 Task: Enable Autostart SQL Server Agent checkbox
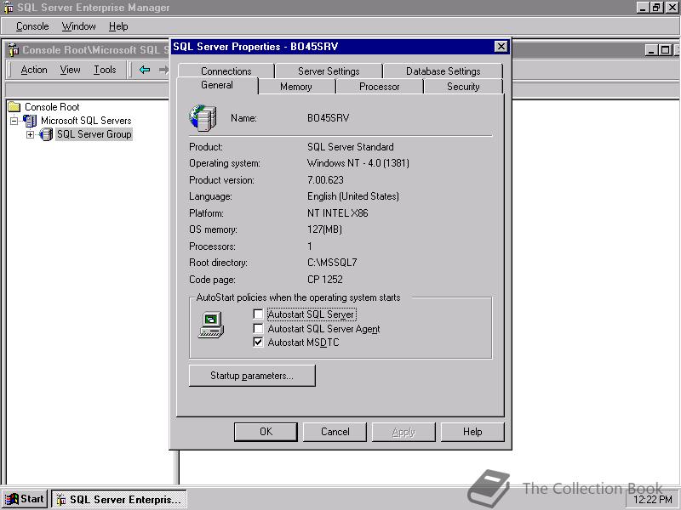click(x=258, y=328)
